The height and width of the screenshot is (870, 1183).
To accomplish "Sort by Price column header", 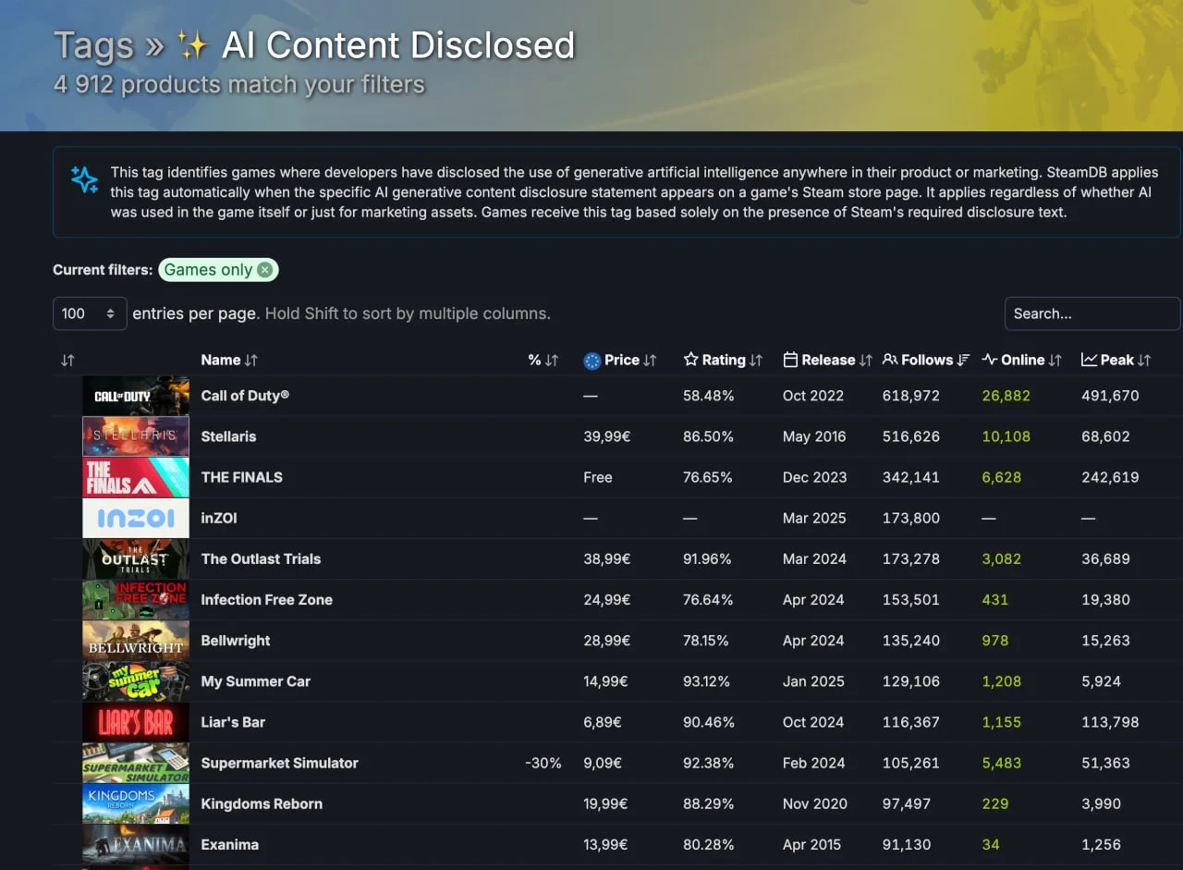I will click(620, 361).
